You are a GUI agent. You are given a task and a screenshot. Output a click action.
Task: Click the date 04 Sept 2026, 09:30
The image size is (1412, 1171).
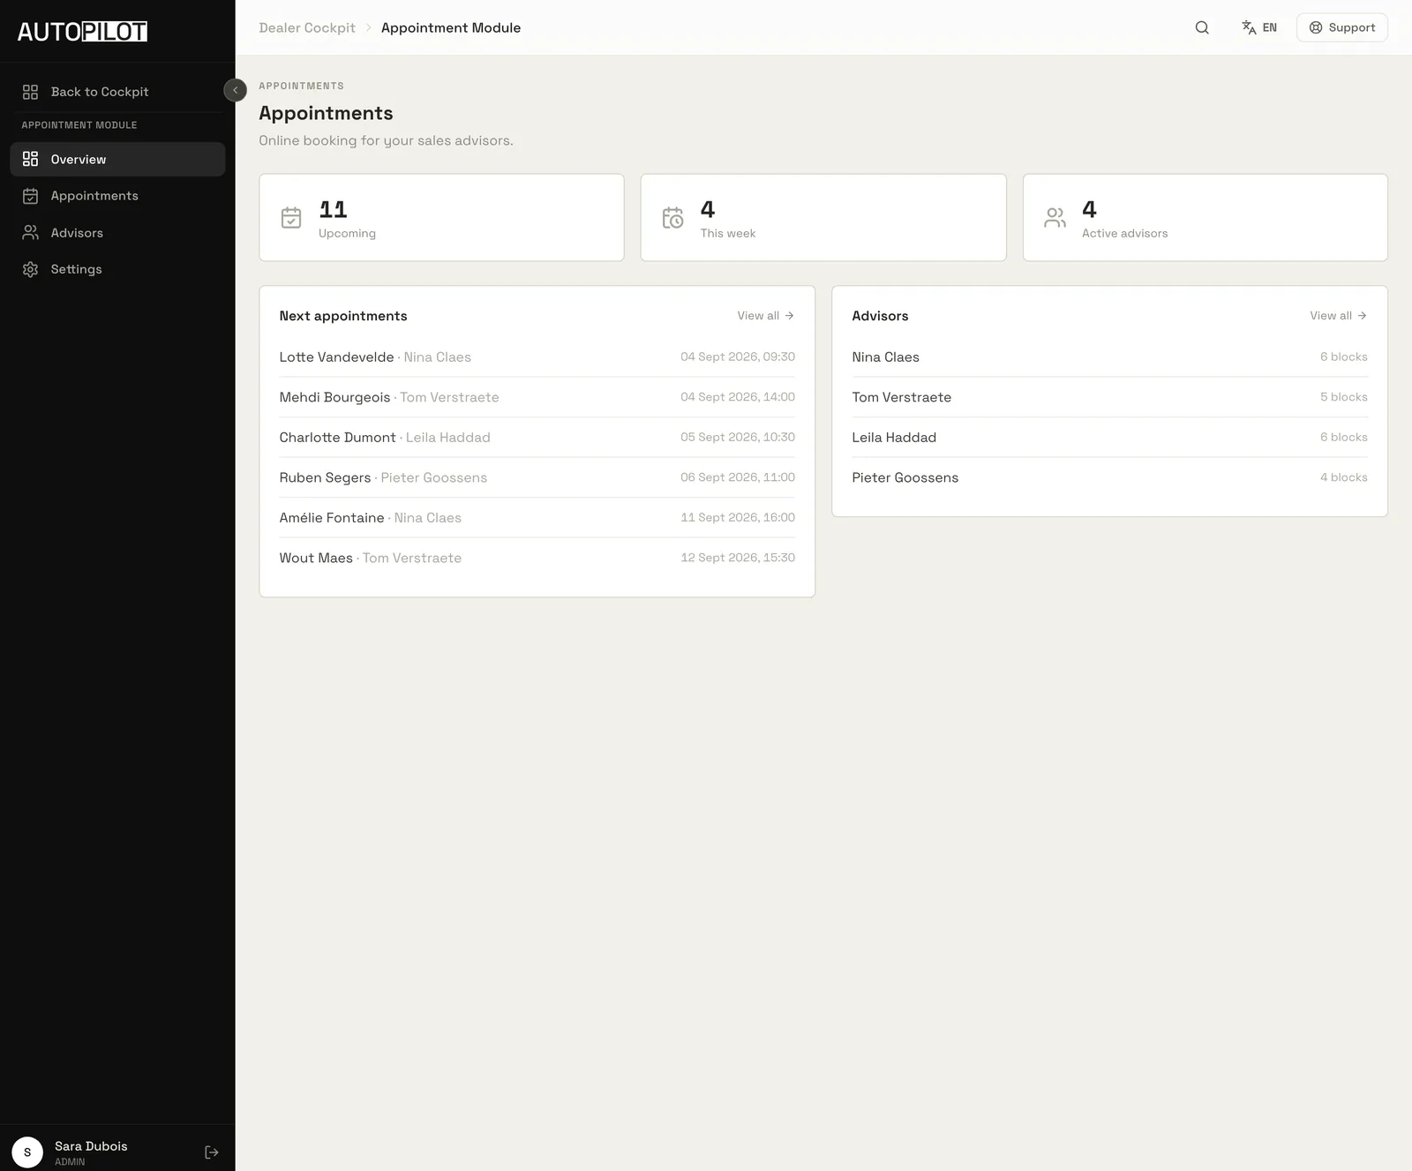[x=738, y=357]
